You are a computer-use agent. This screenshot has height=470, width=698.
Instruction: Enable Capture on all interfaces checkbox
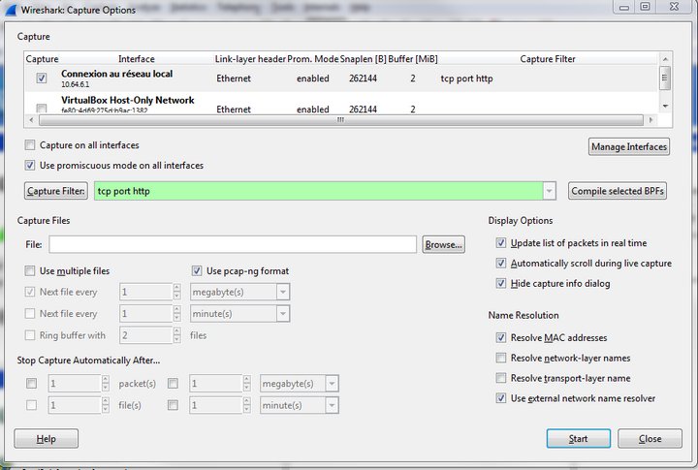click(x=32, y=145)
